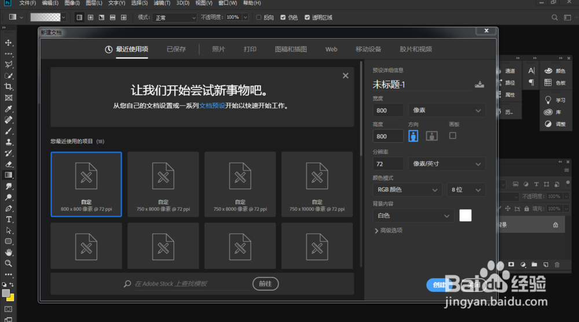Open the RGB 颜色 color mode dropdown
The width and height of the screenshot is (579, 322).
coord(407,190)
